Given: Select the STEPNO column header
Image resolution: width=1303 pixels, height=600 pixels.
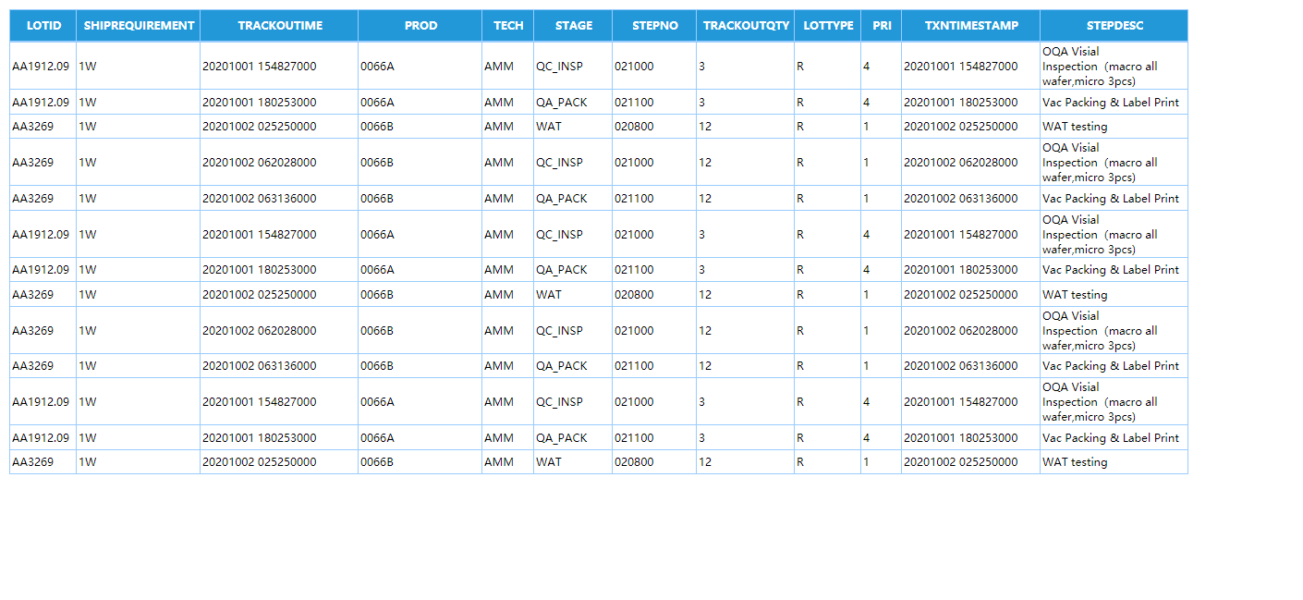Looking at the screenshot, I should click(x=655, y=26).
